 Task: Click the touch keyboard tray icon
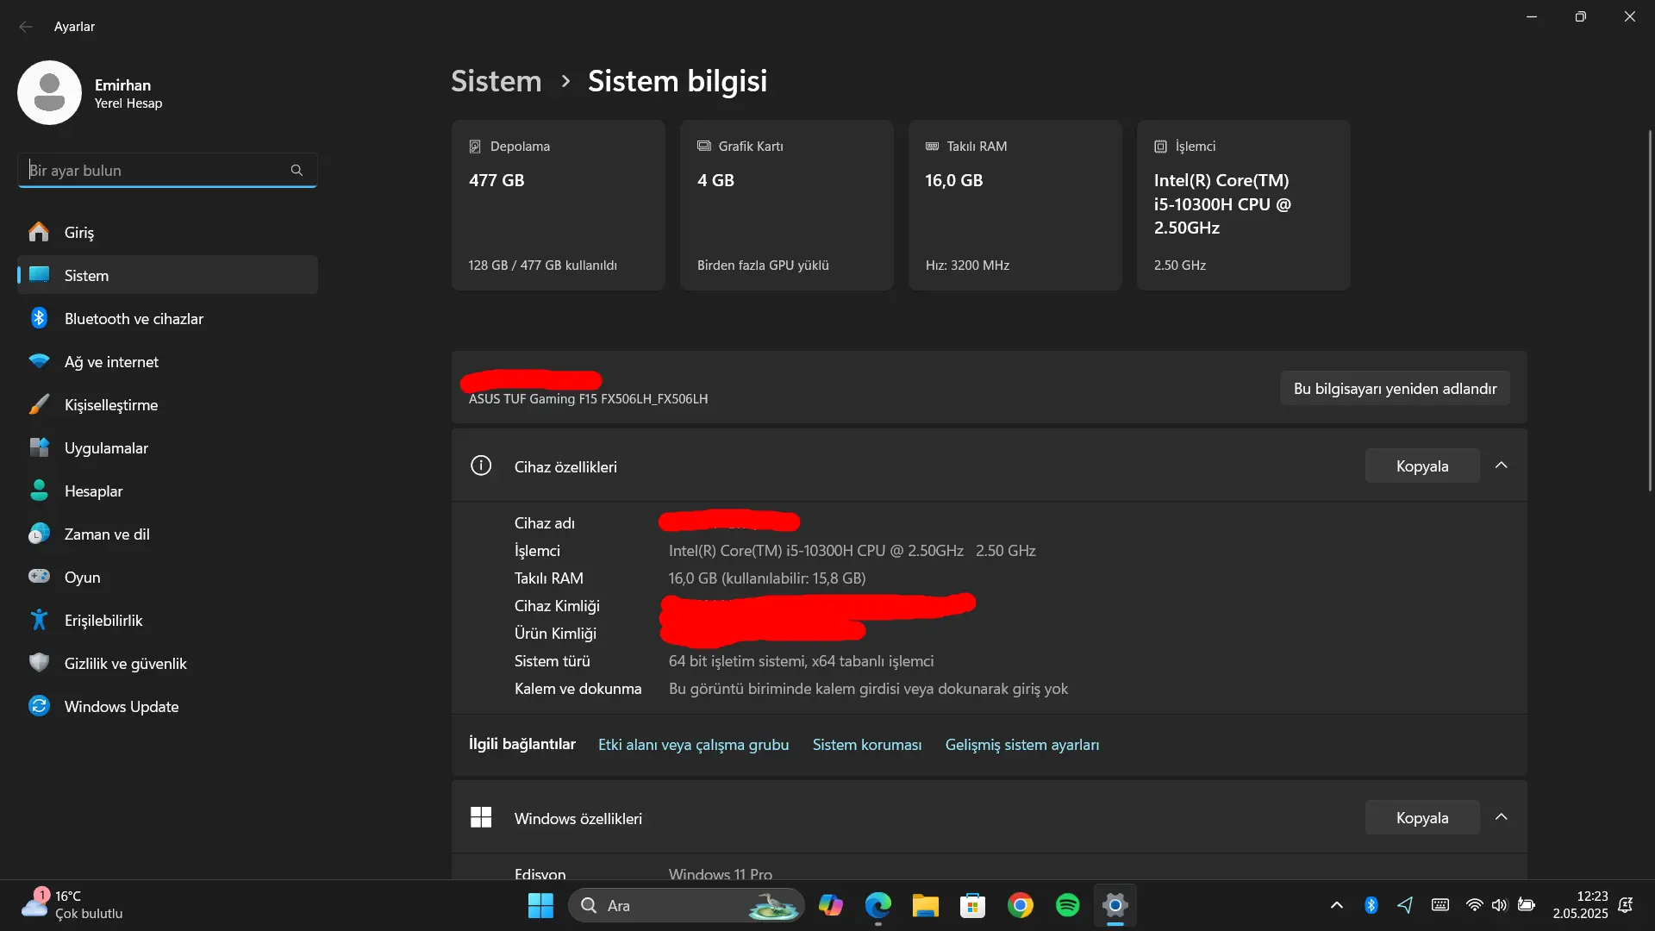pos(1440,905)
